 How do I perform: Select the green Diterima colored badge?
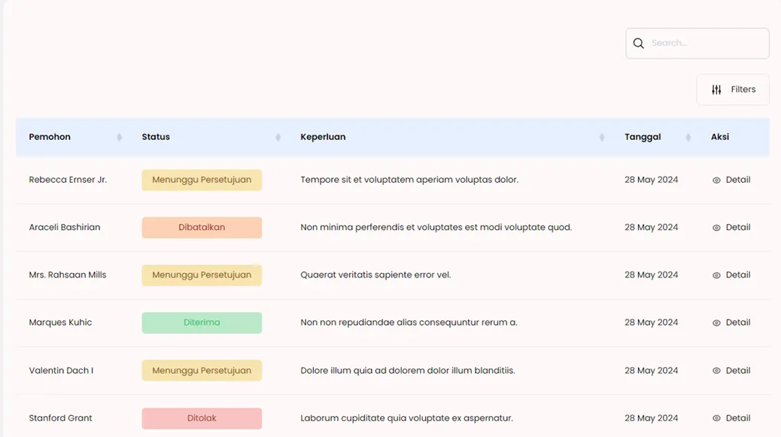click(x=202, y=322)
